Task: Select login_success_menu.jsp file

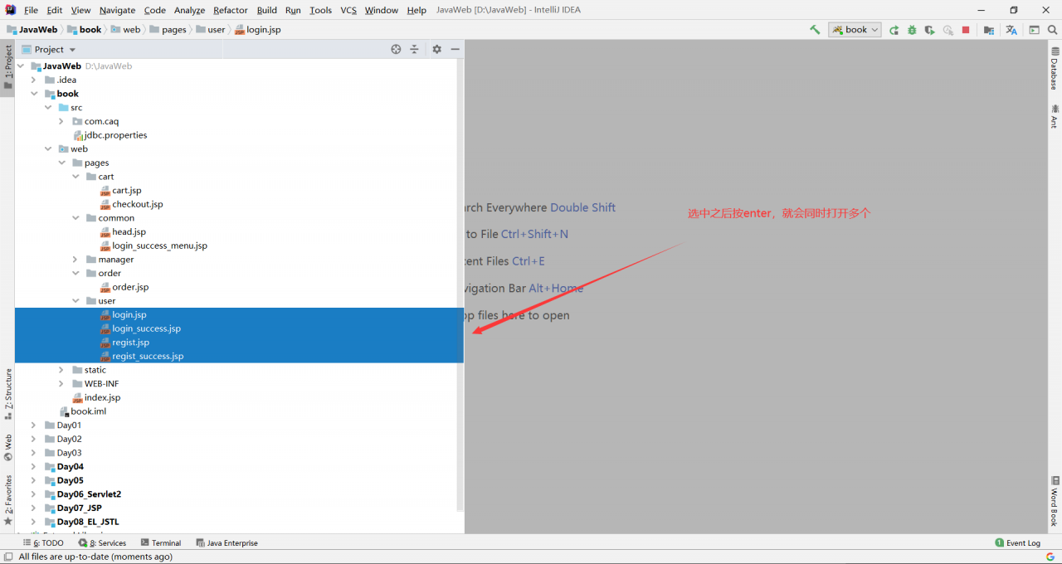Action: click(153, 246)
